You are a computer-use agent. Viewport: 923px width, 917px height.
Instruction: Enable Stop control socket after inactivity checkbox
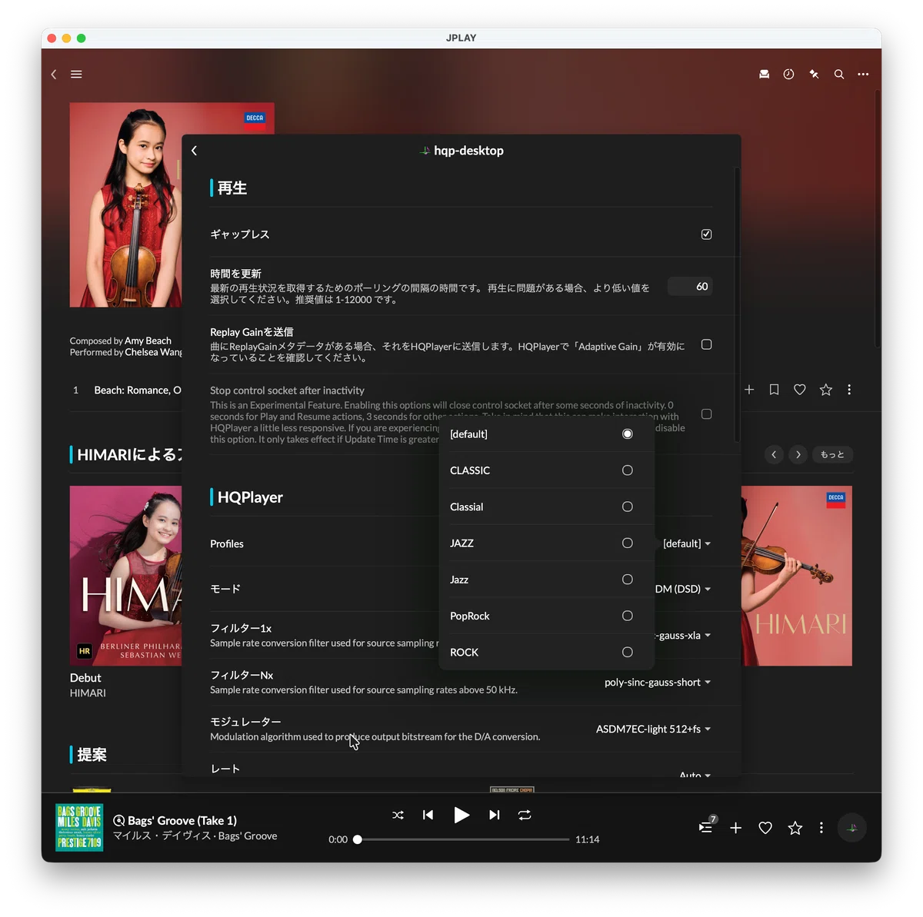[x=706, y=414]
